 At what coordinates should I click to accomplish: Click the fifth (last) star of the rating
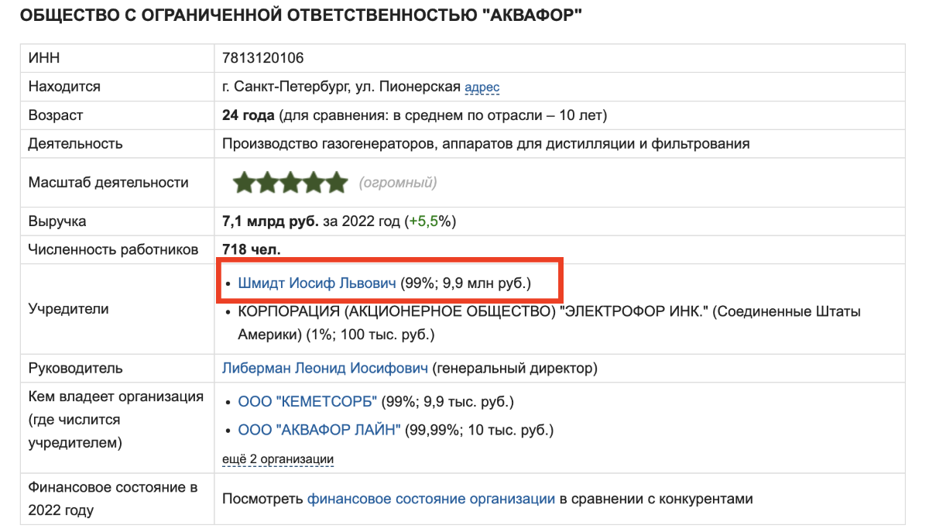point(337,183)
